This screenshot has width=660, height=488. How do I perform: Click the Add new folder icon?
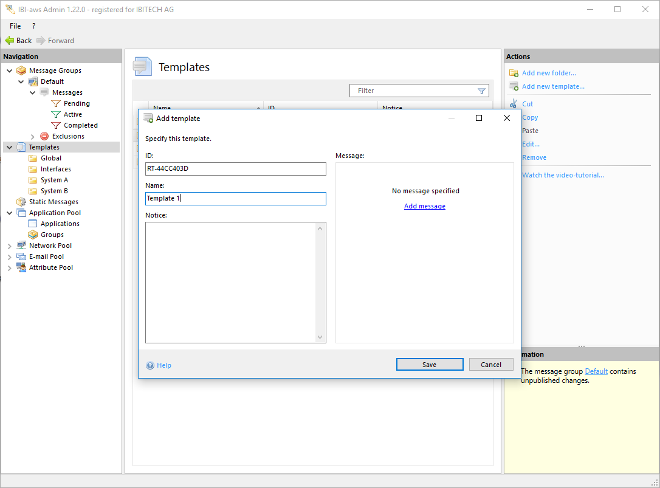click(x=514, y=73)
